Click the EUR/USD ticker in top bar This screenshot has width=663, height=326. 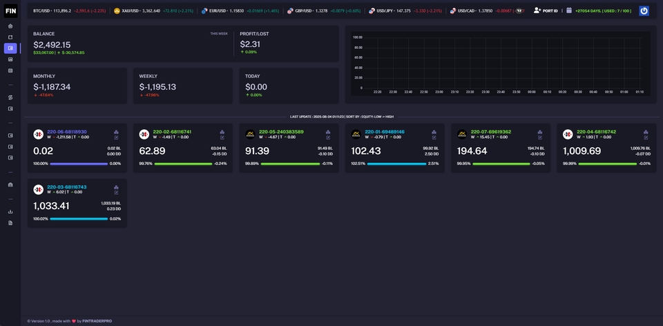tap(240, 10)
